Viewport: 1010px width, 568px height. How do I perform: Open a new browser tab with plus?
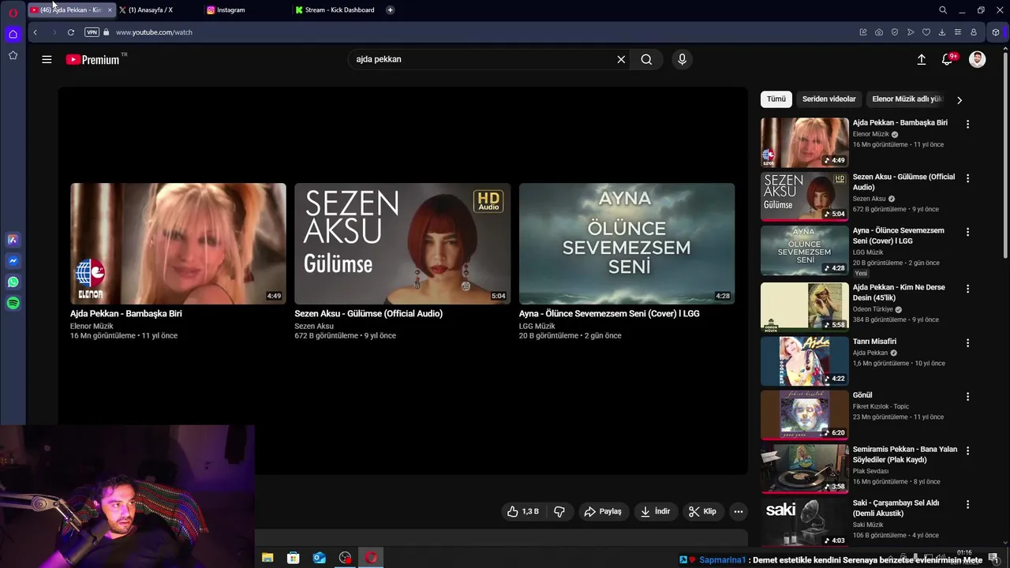(391, 10)
